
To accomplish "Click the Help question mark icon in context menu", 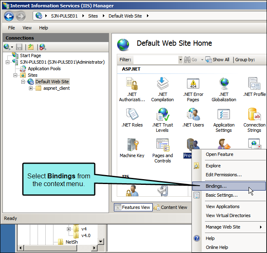I will coord(197,238).
